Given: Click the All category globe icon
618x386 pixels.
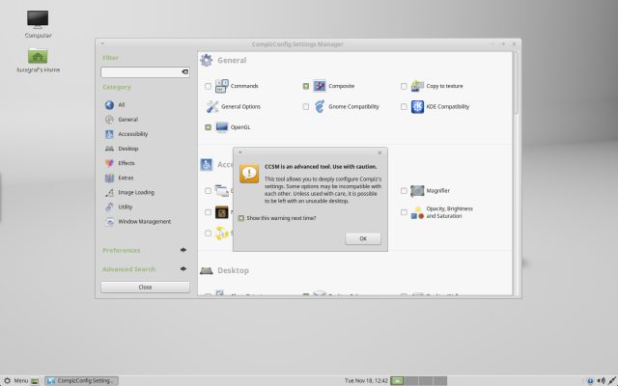Looking at the screenshot, I should [109, 105].
